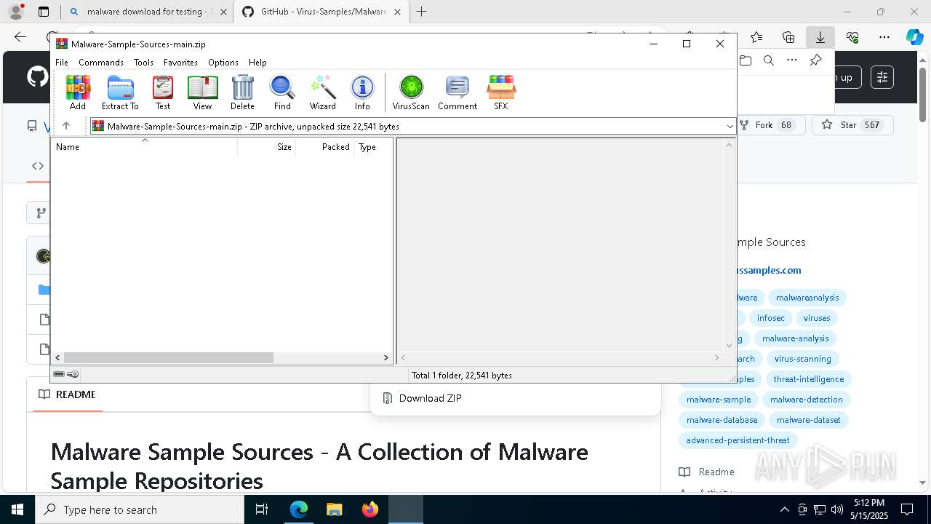Open the malware-detection topic tag

point(806,400)
